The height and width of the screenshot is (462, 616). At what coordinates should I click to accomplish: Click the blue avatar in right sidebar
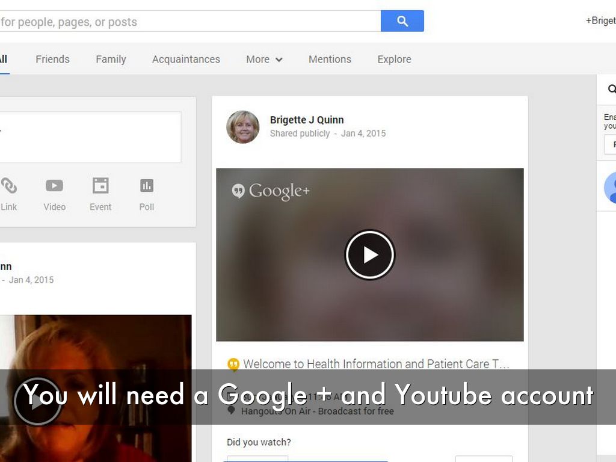tap(610, 188)
